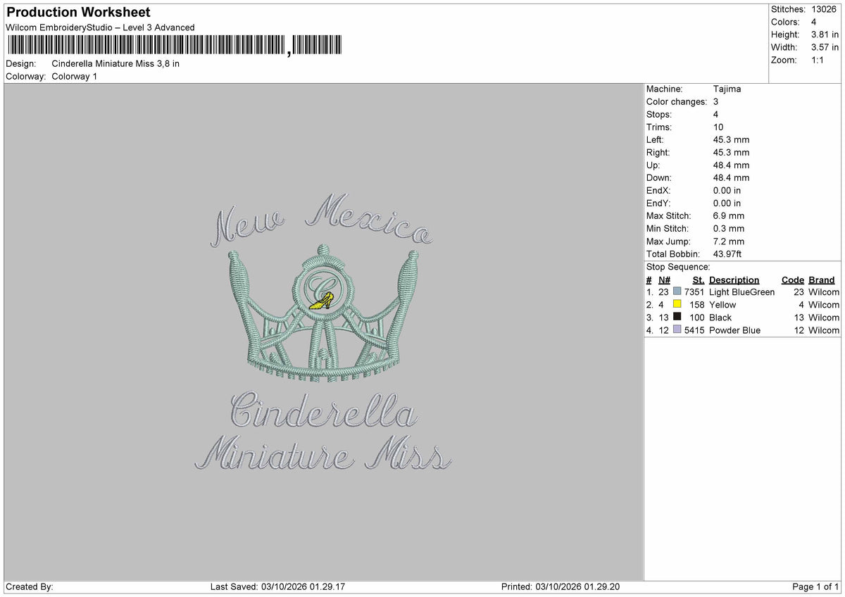Click the Black color swatch in the stop sequence
Viewport: 845px width, 597px height.
tap(677, 318)
